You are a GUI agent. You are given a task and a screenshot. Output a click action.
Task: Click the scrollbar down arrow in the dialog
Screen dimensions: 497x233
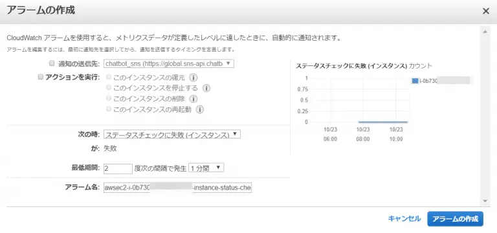tap(485, 201)
